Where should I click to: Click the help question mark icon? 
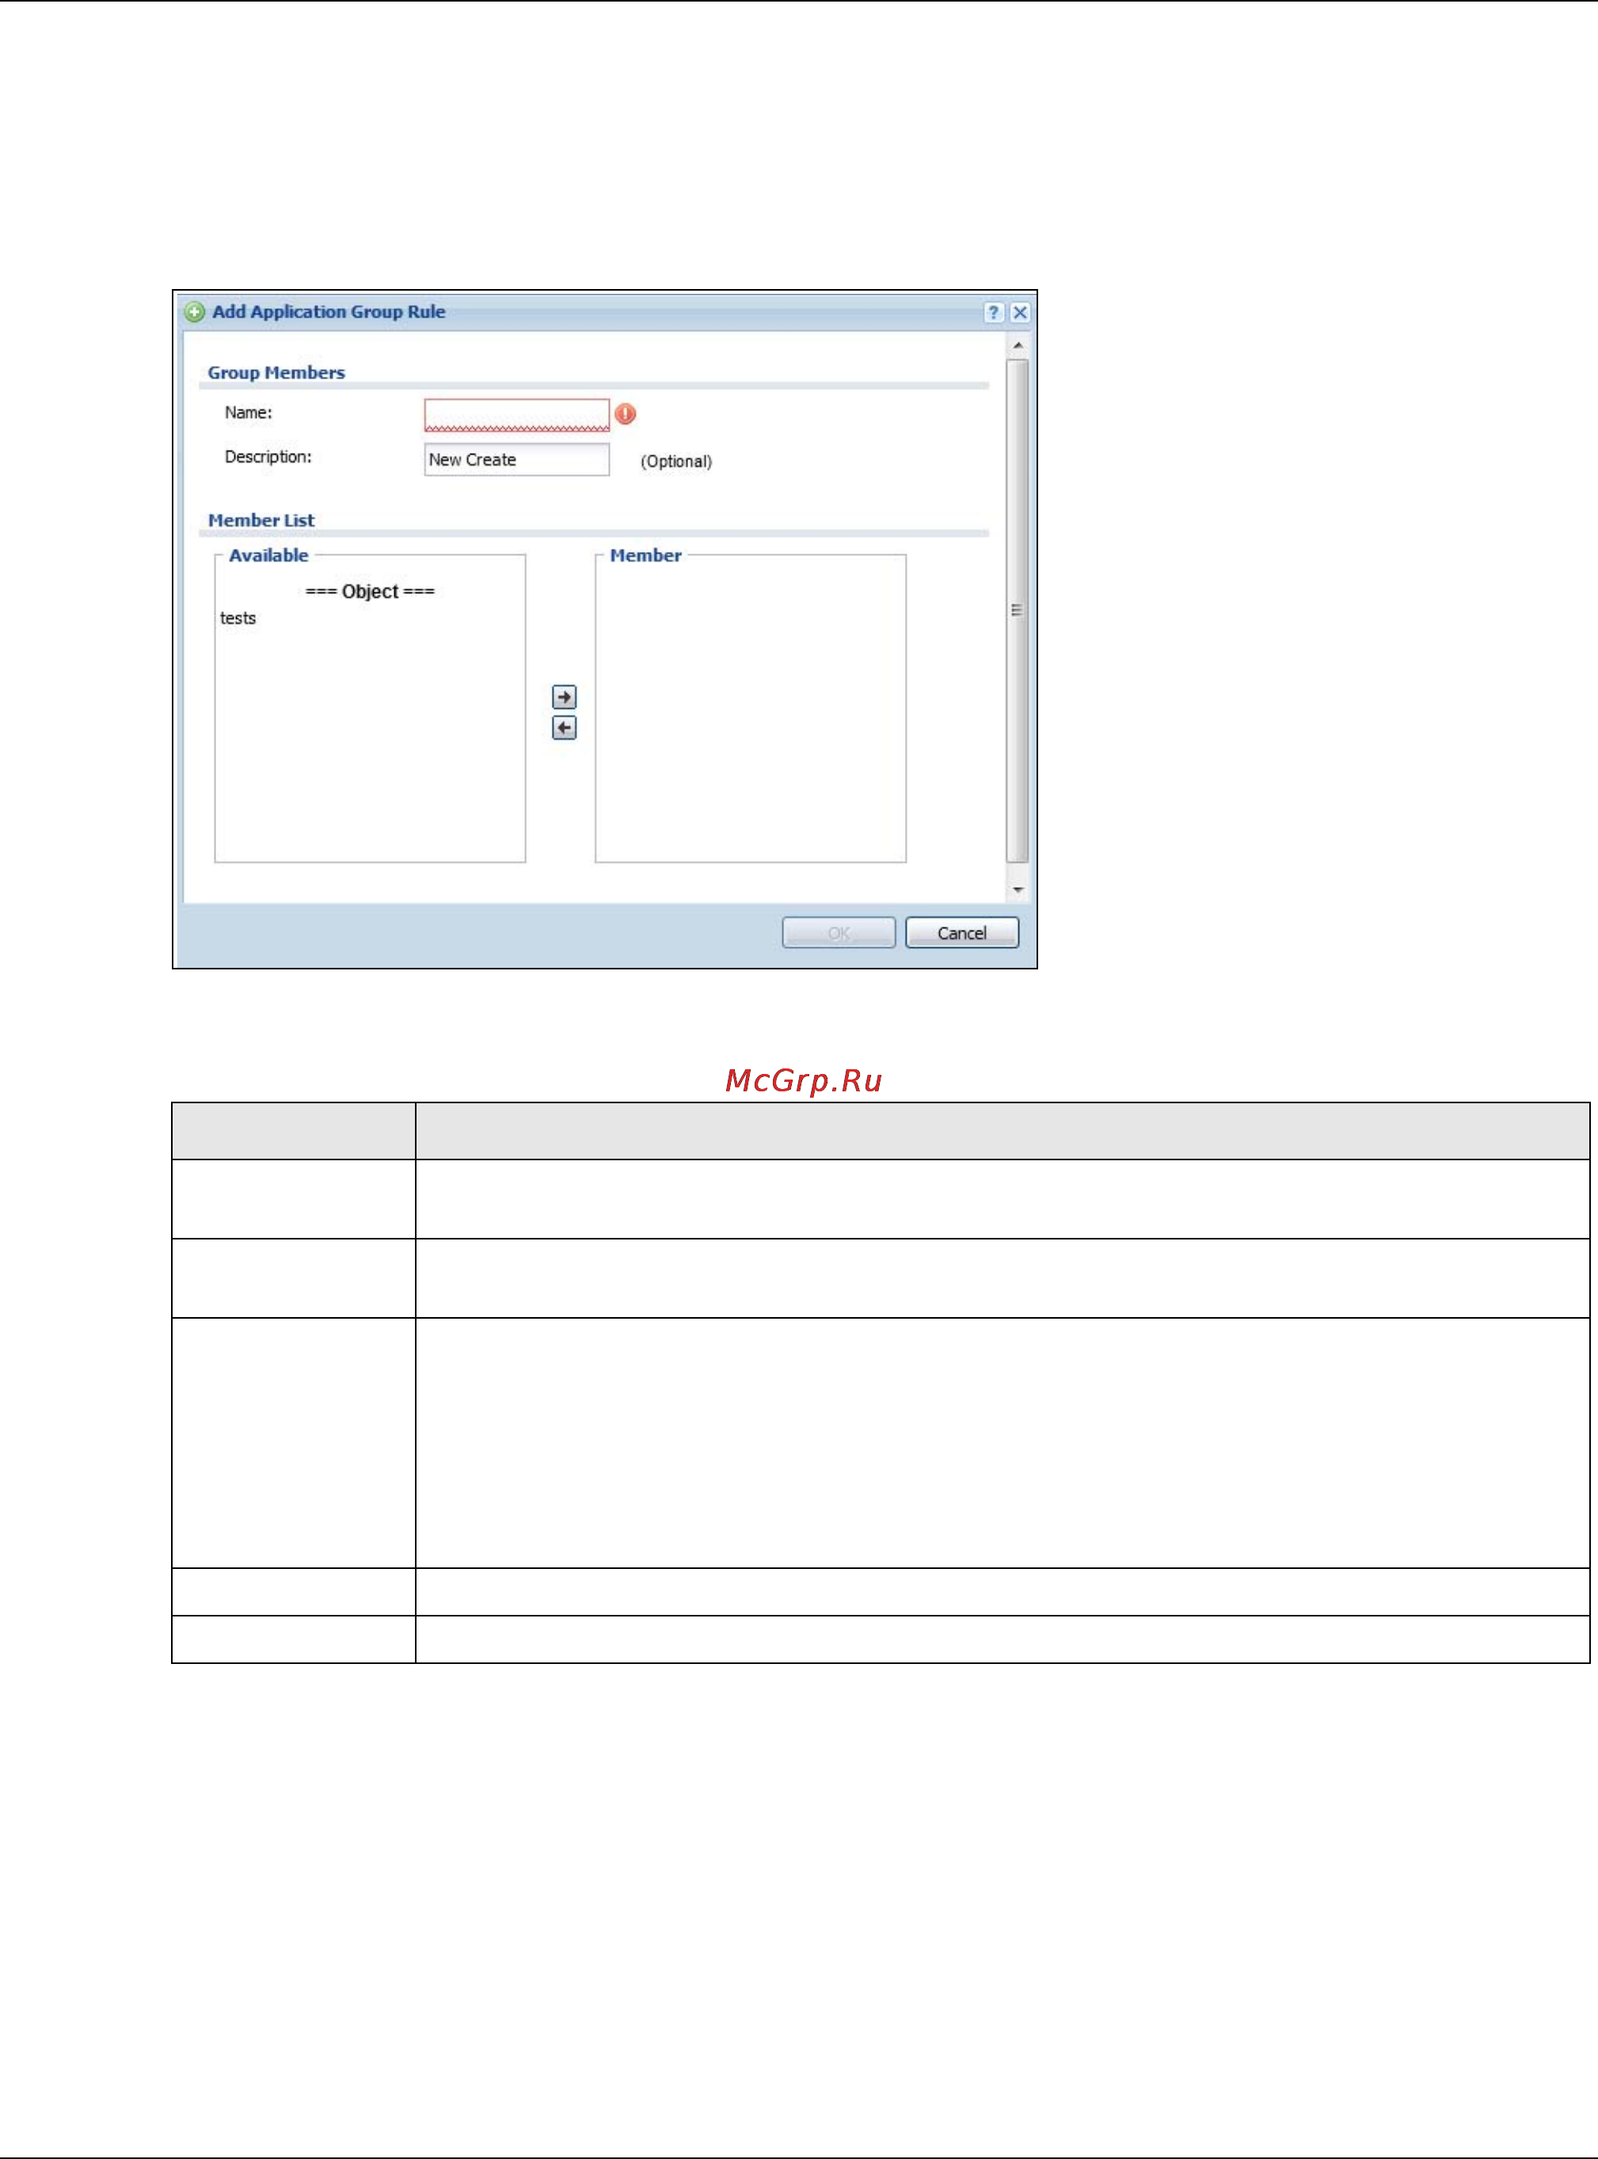pos(994,312)
